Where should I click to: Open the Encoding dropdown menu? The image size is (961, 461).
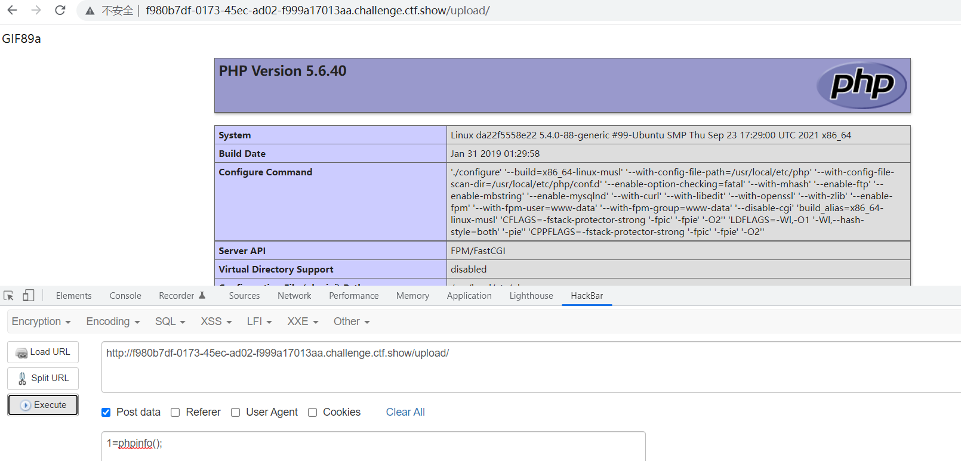tap(113, 321)
